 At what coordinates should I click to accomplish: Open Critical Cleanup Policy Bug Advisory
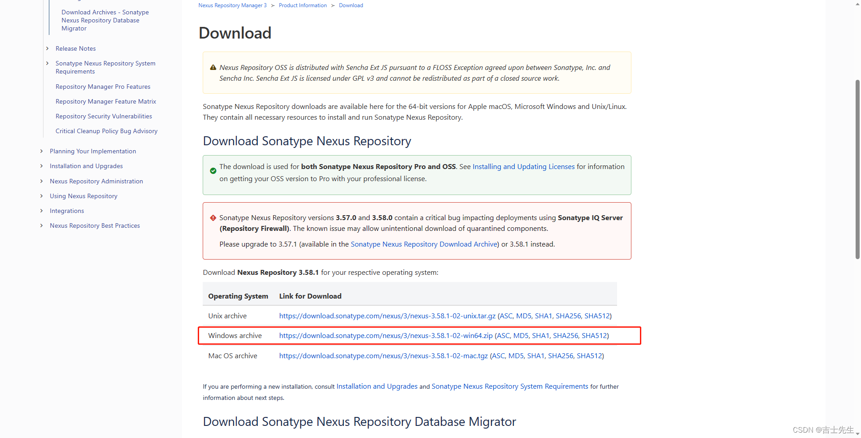(106, 131)
